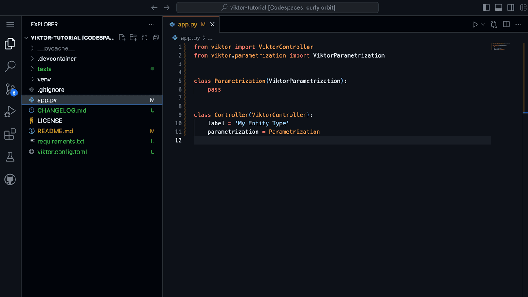The height and width of the screenshot is (297, 528).
Task: Click the command center search bar
Action: click(277, 7)
